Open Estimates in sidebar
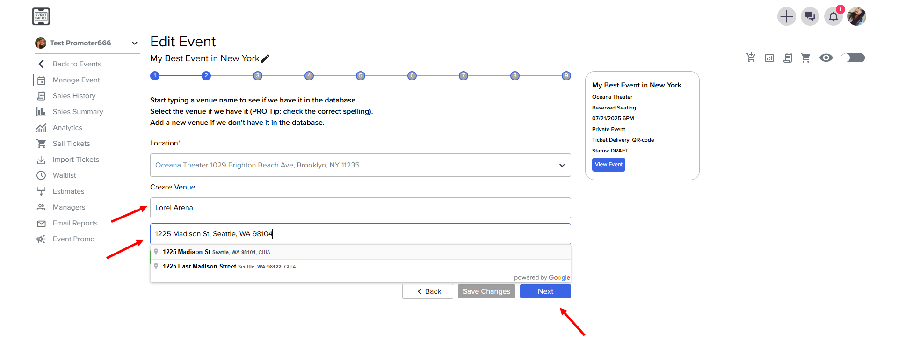The image size is (898, 341). [x=68, y=191]
